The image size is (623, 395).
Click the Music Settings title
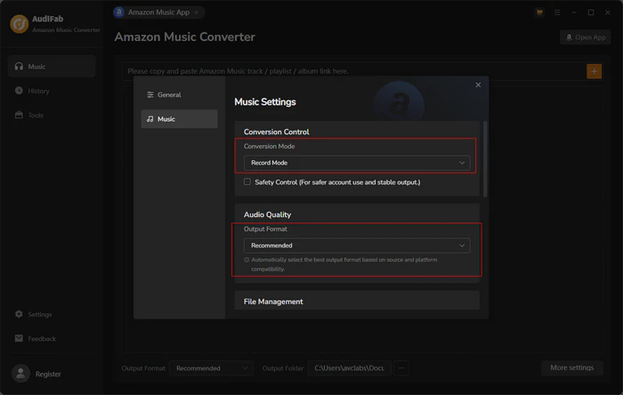pos(265,102)
